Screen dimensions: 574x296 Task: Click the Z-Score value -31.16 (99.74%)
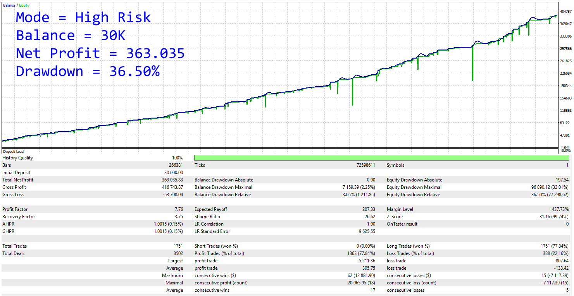pos(553,217)
